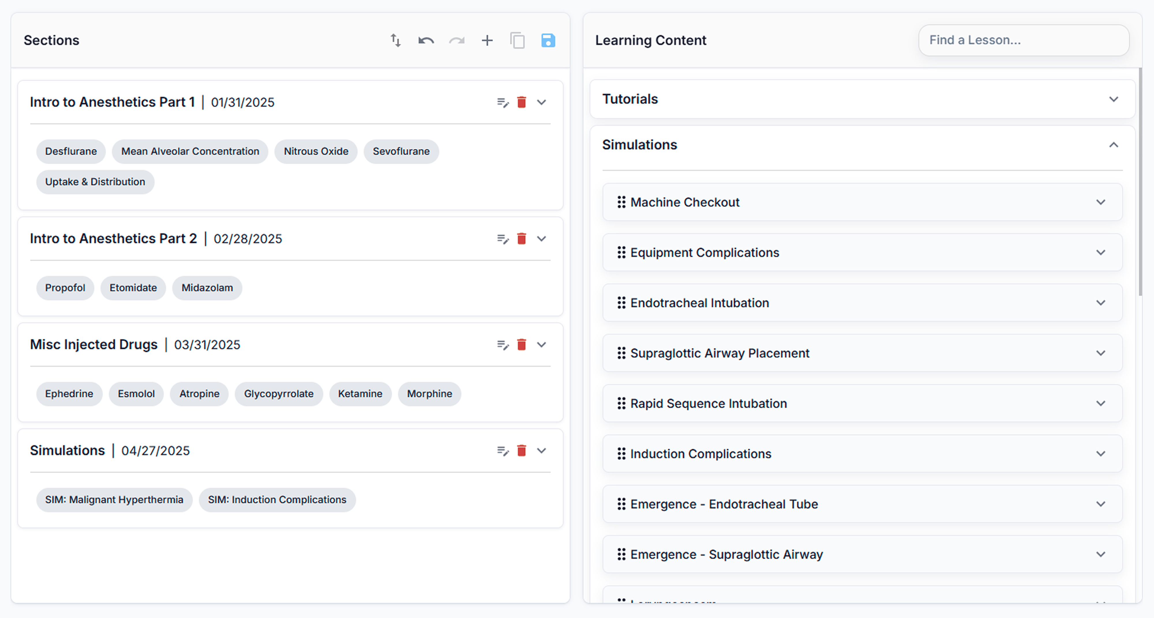Delete Misc Injected Drugs using trash icon

[521, 344]
